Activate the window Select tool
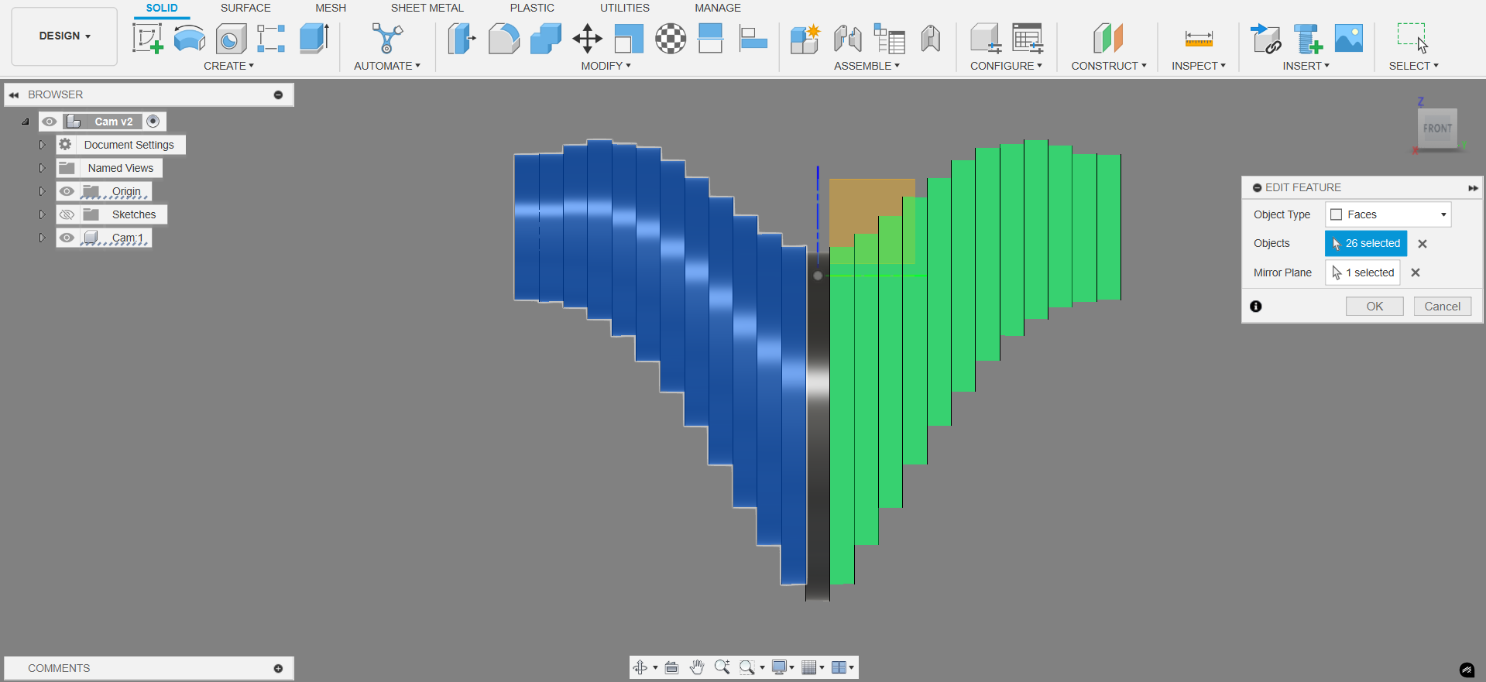 (x=1412, y=38)
